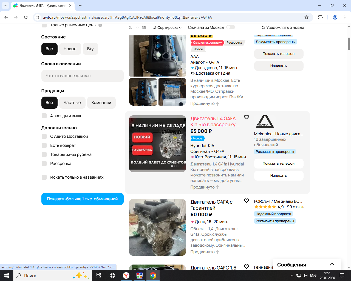Show phone for Mekanica listing
This screenshot has height=281, width=351.
pyautogui.click(x=279, y=164)
